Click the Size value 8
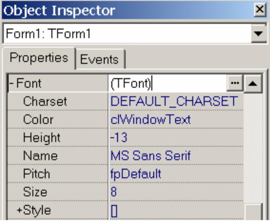The width and height of the screenshot is (270, 221). coord(114,191)
